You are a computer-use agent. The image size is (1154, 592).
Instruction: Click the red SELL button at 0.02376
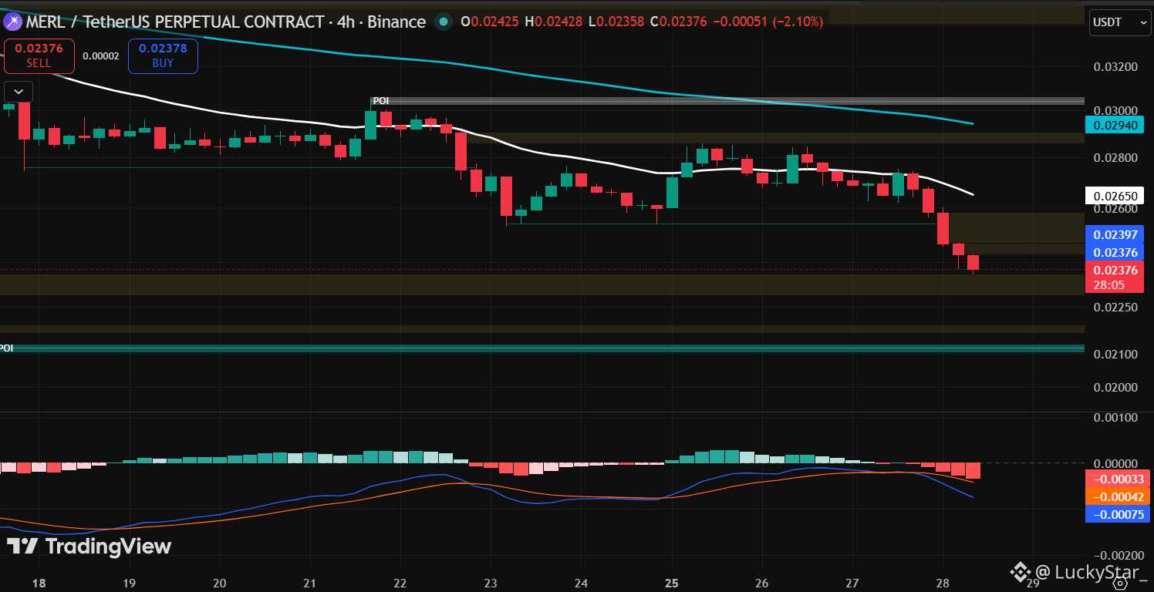coord(39,56)
